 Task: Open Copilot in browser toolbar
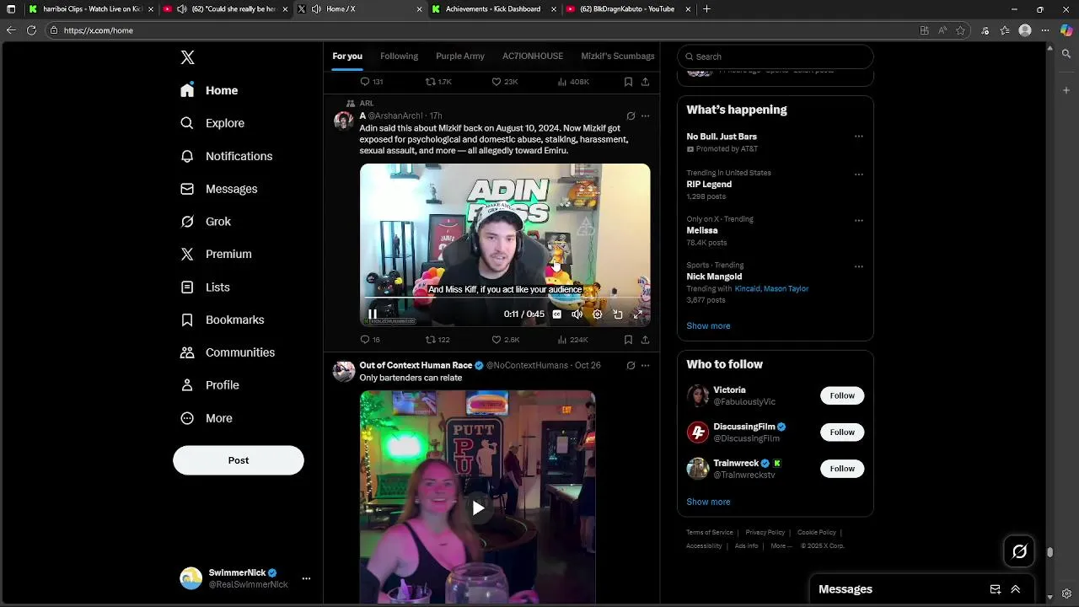click(1066, 30)
